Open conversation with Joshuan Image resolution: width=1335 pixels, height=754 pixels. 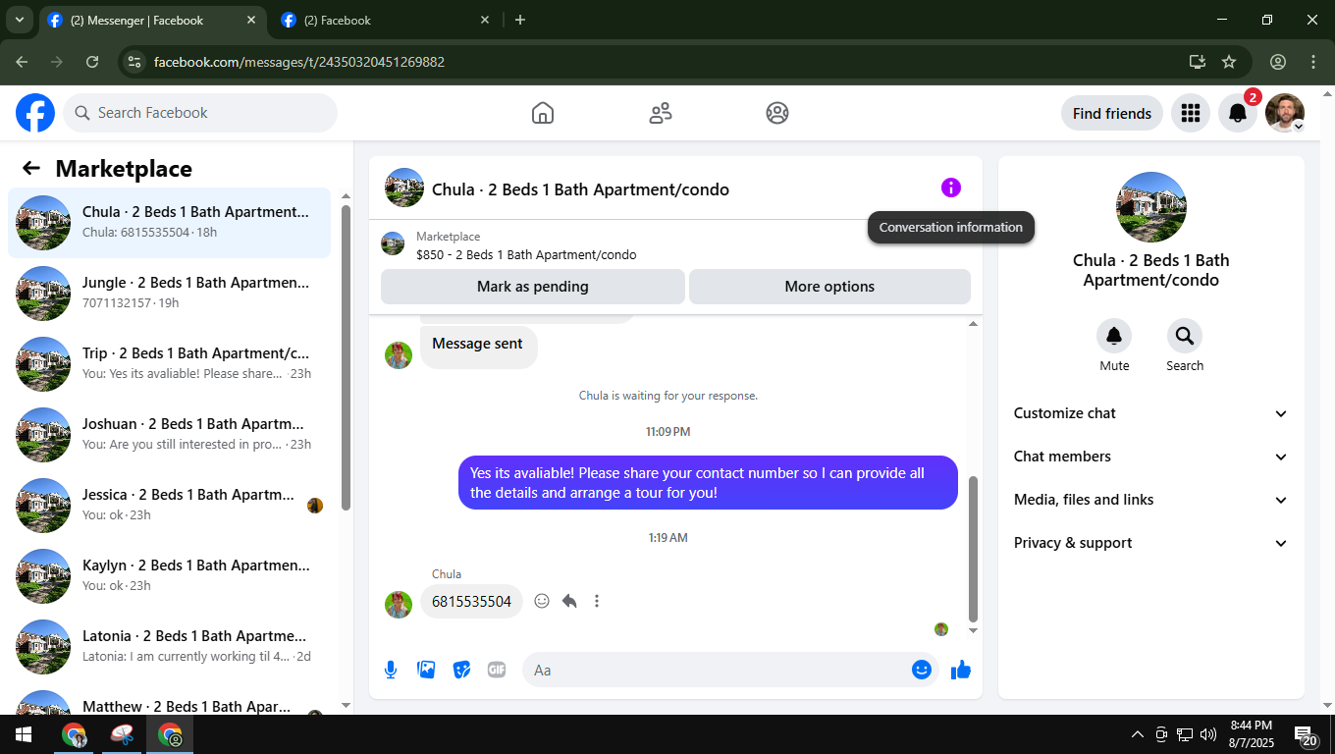pos(169,435)
